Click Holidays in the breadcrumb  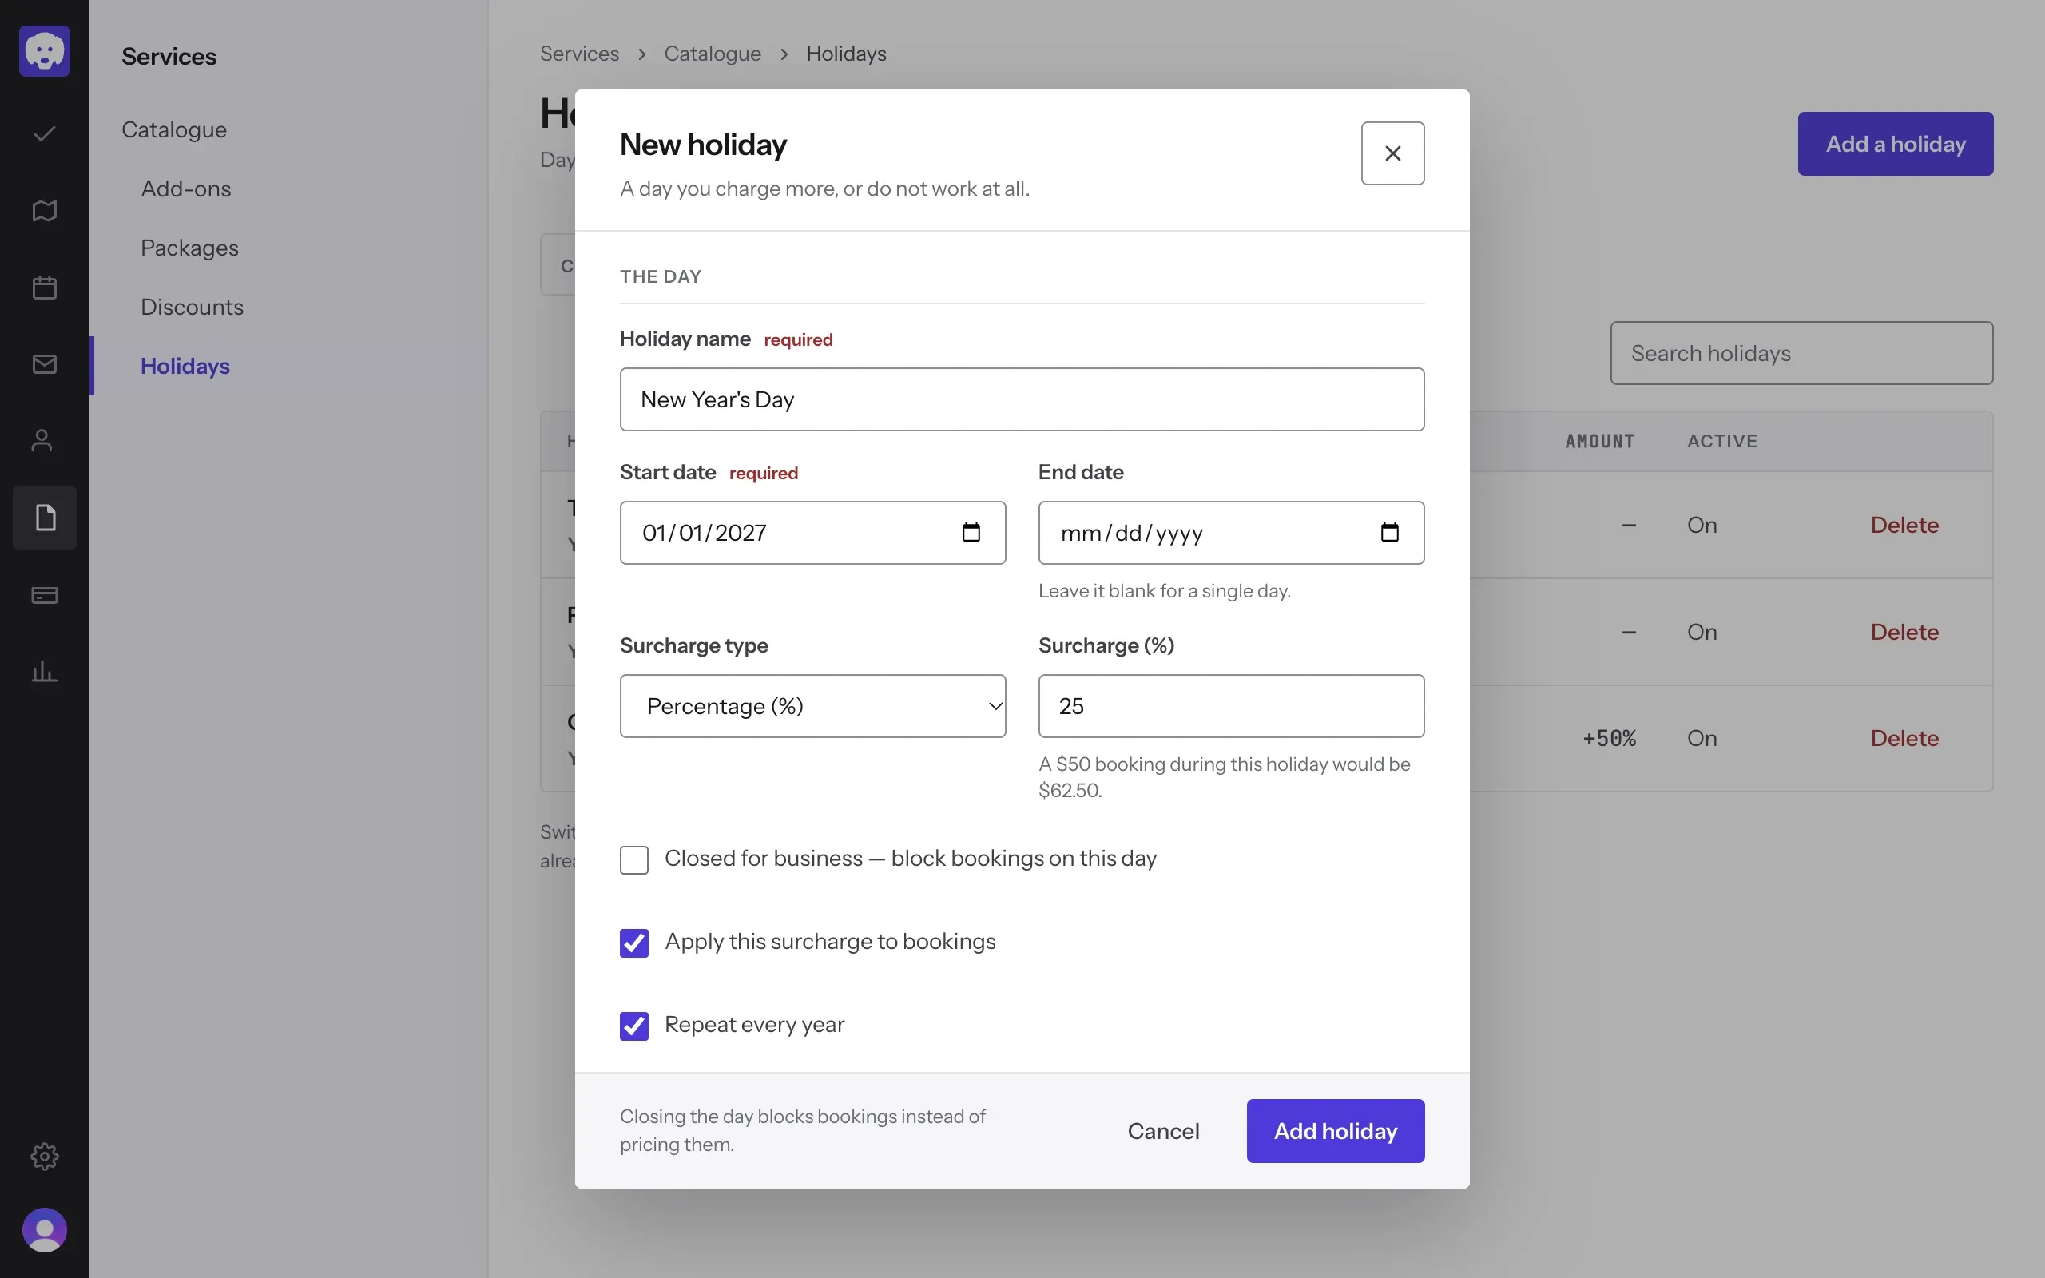click(x=846, y=54)
